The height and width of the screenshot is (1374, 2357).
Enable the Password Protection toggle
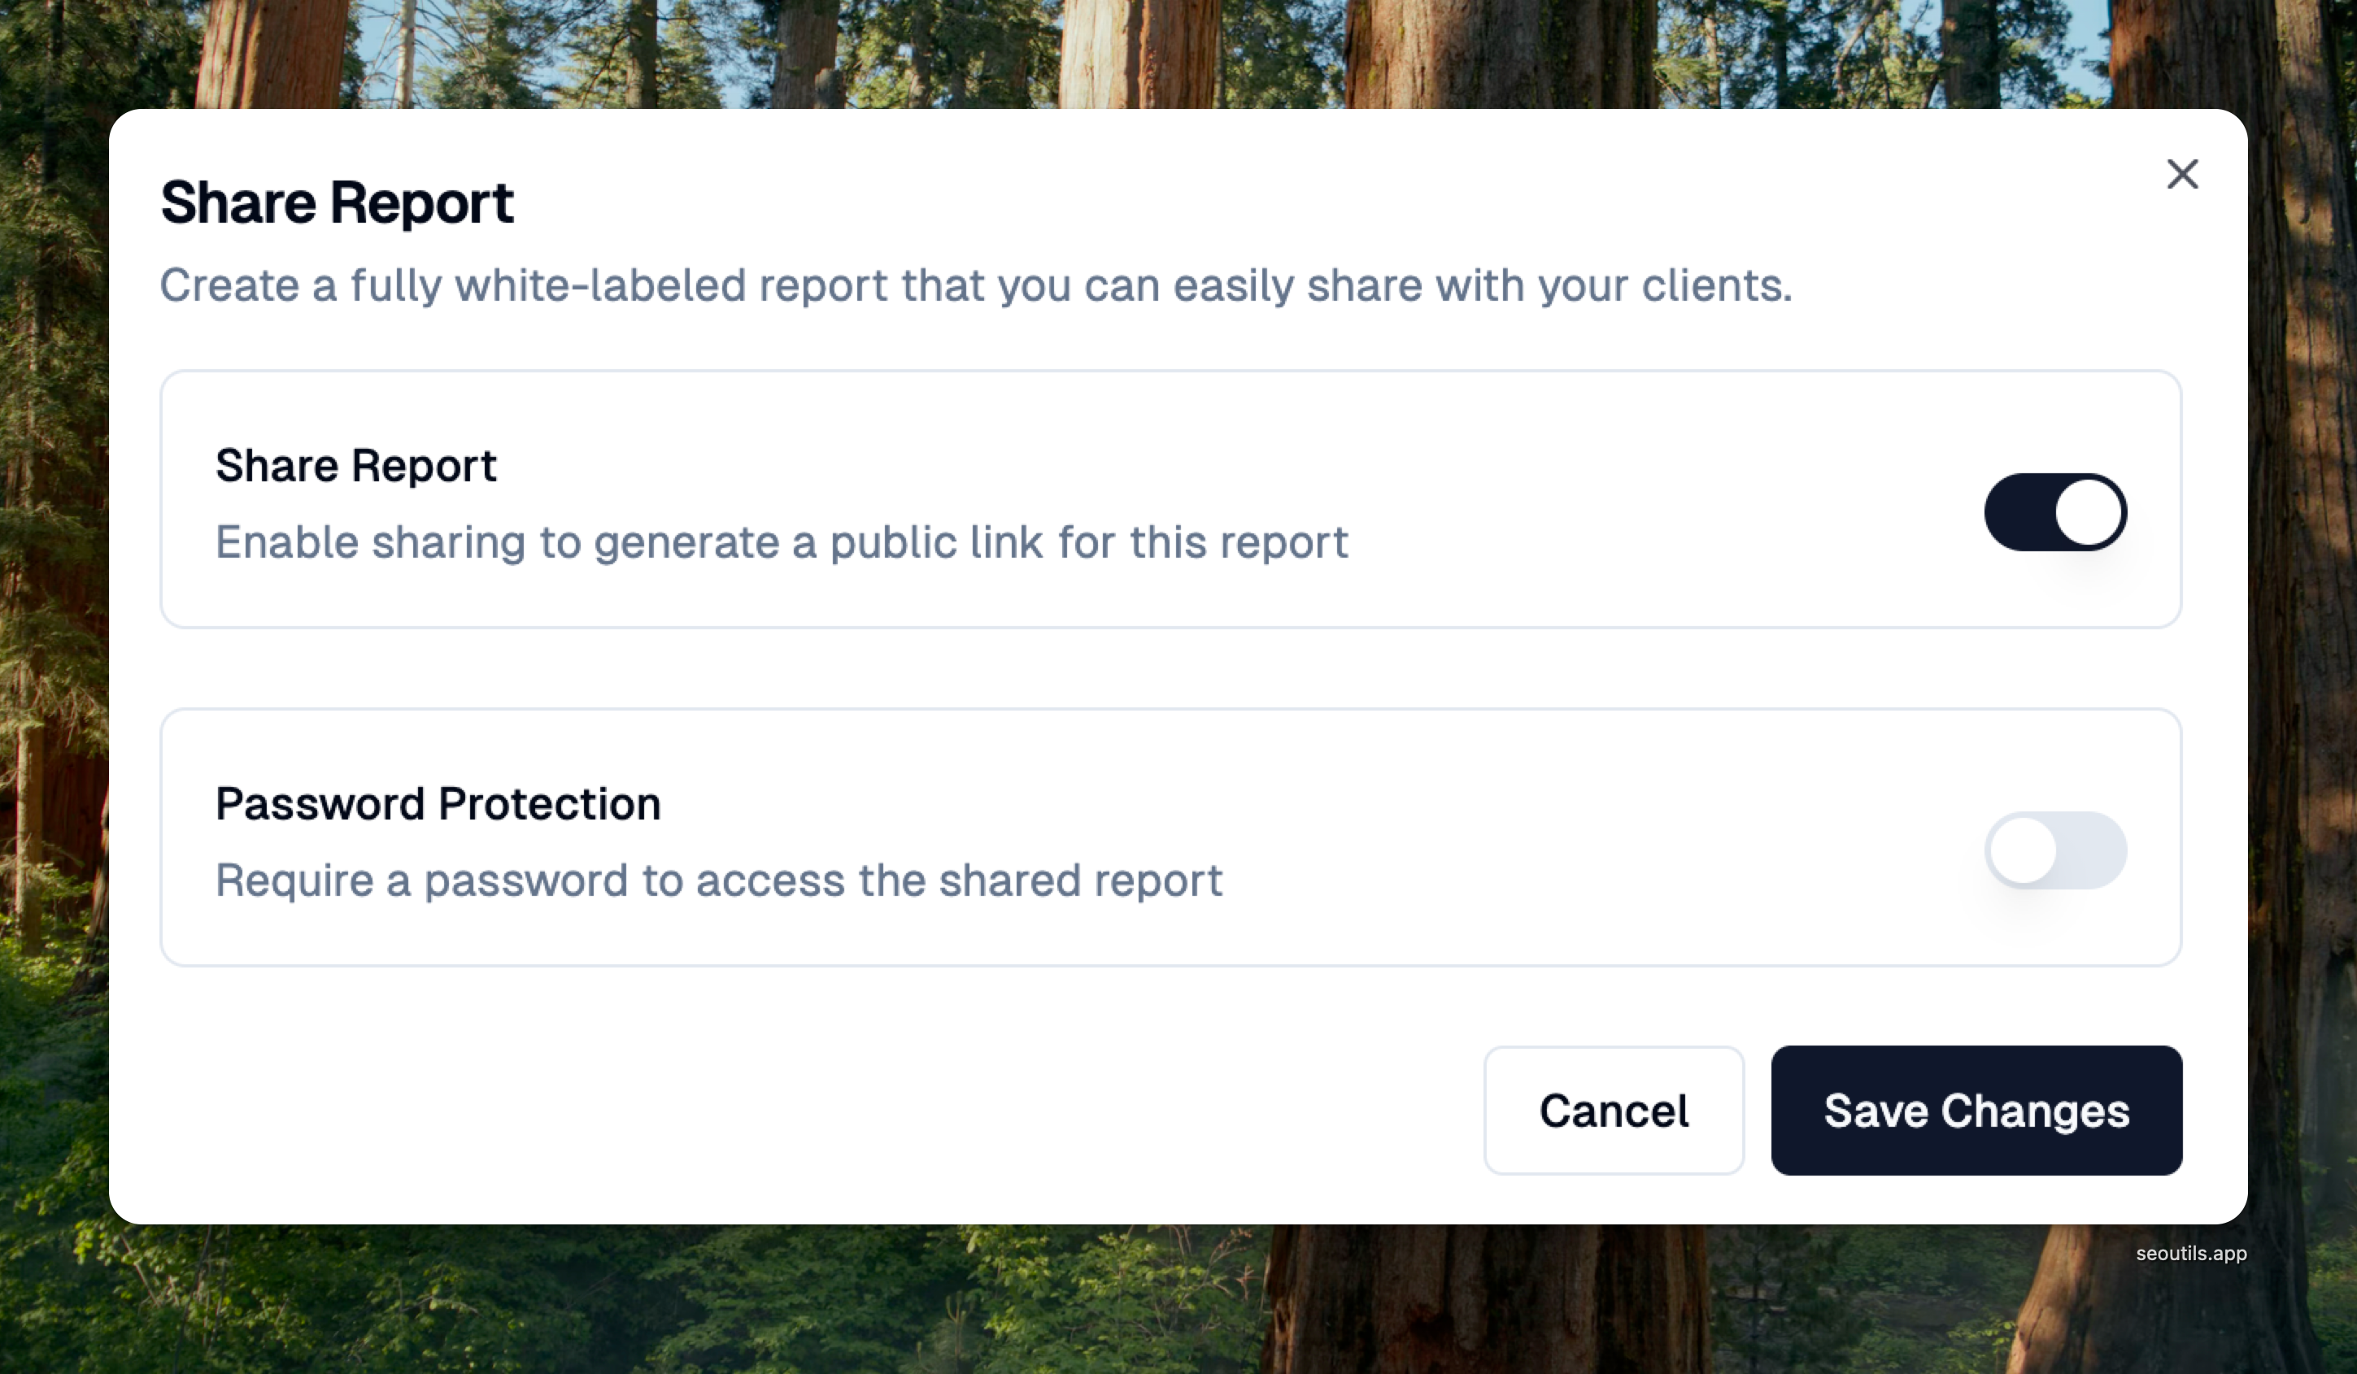(2055, 850)
